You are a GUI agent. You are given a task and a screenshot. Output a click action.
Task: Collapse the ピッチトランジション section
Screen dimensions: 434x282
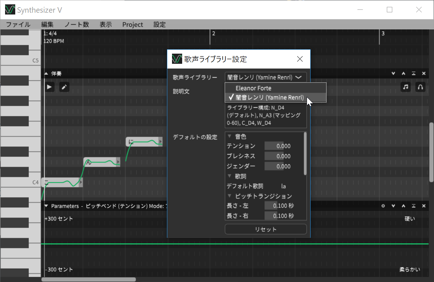pyautogui.click(x=229, y=196)
